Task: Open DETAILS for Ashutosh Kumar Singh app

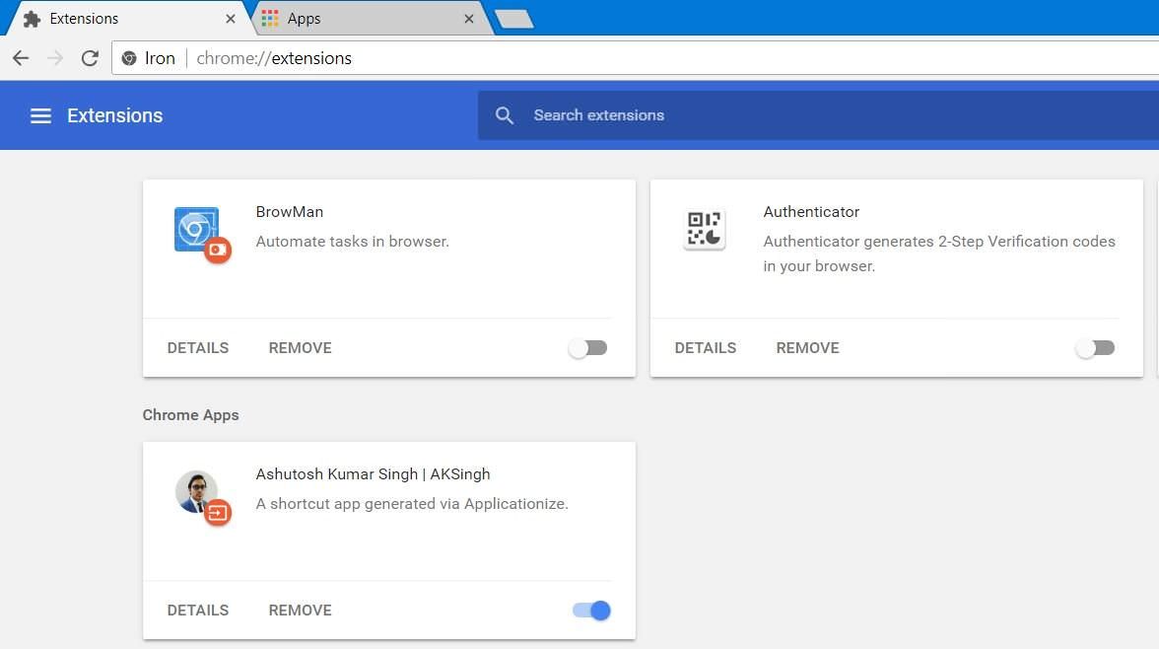Action: click(198, 611)
